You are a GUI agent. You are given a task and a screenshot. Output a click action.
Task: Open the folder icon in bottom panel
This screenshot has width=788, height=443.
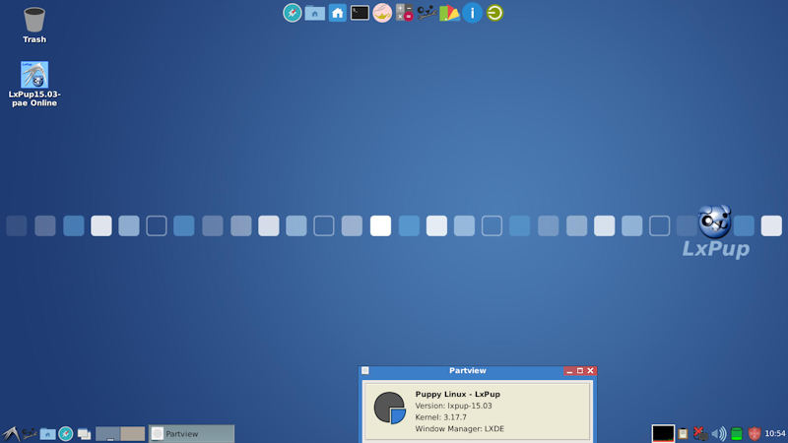pyautogui.click(x=47, y=434)
